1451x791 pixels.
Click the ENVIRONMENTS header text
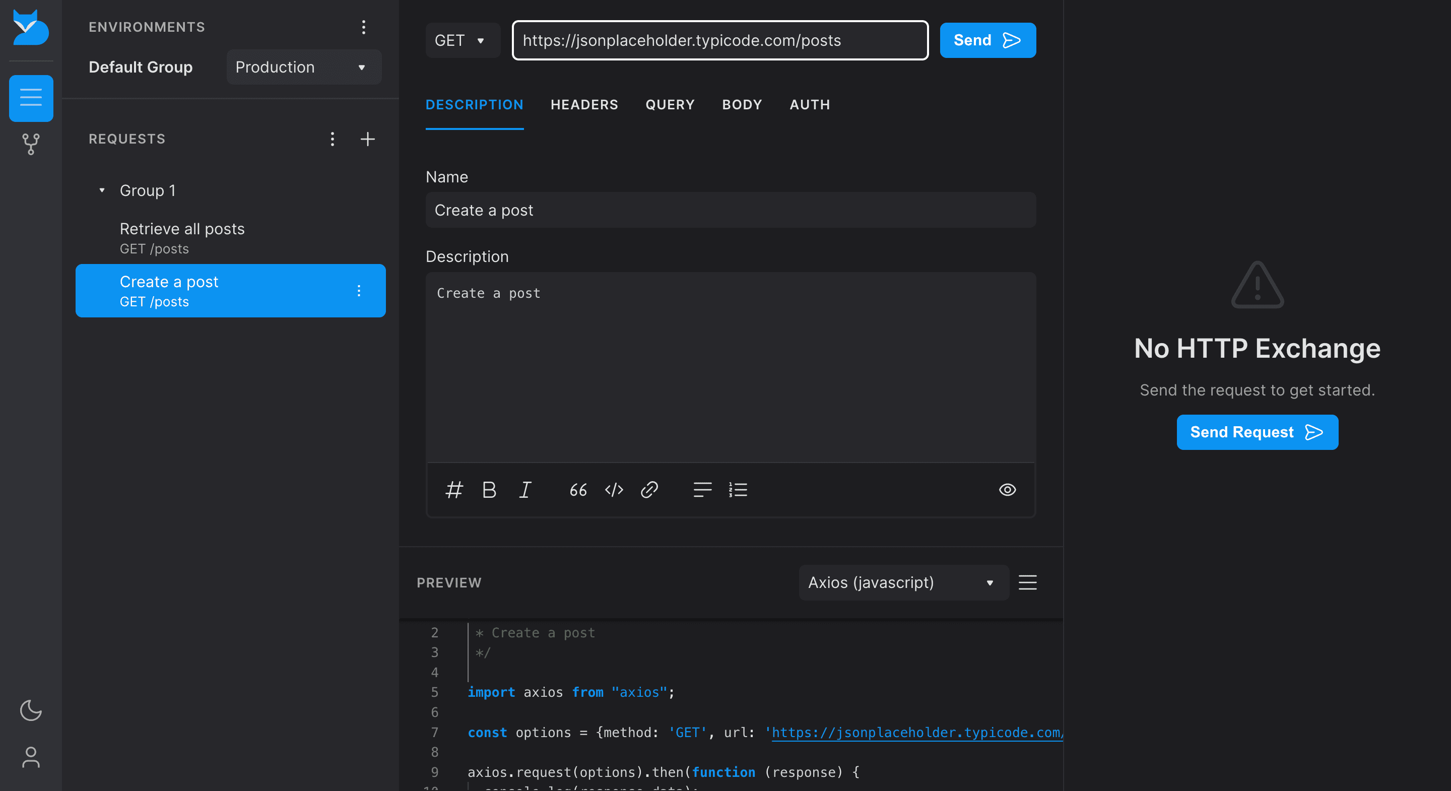[x=147, y=27]
